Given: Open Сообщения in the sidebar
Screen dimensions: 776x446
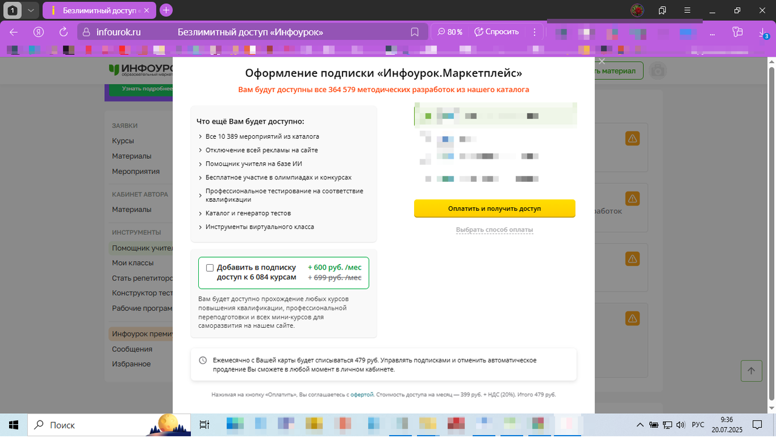Looking at the screenshot, I should tap(132, 349).
